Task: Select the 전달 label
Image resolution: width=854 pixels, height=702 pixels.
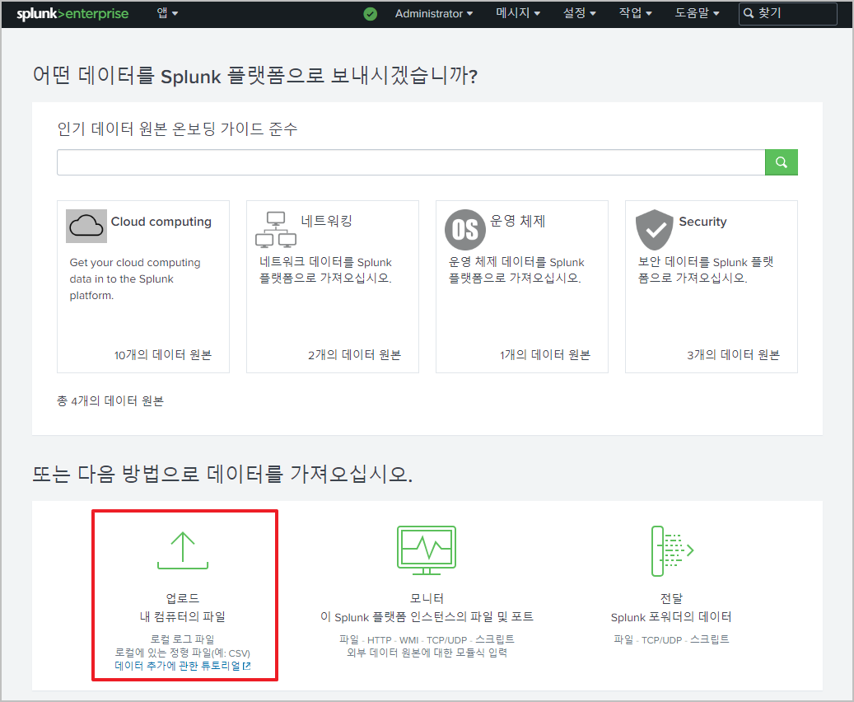Action: (671, 598)
